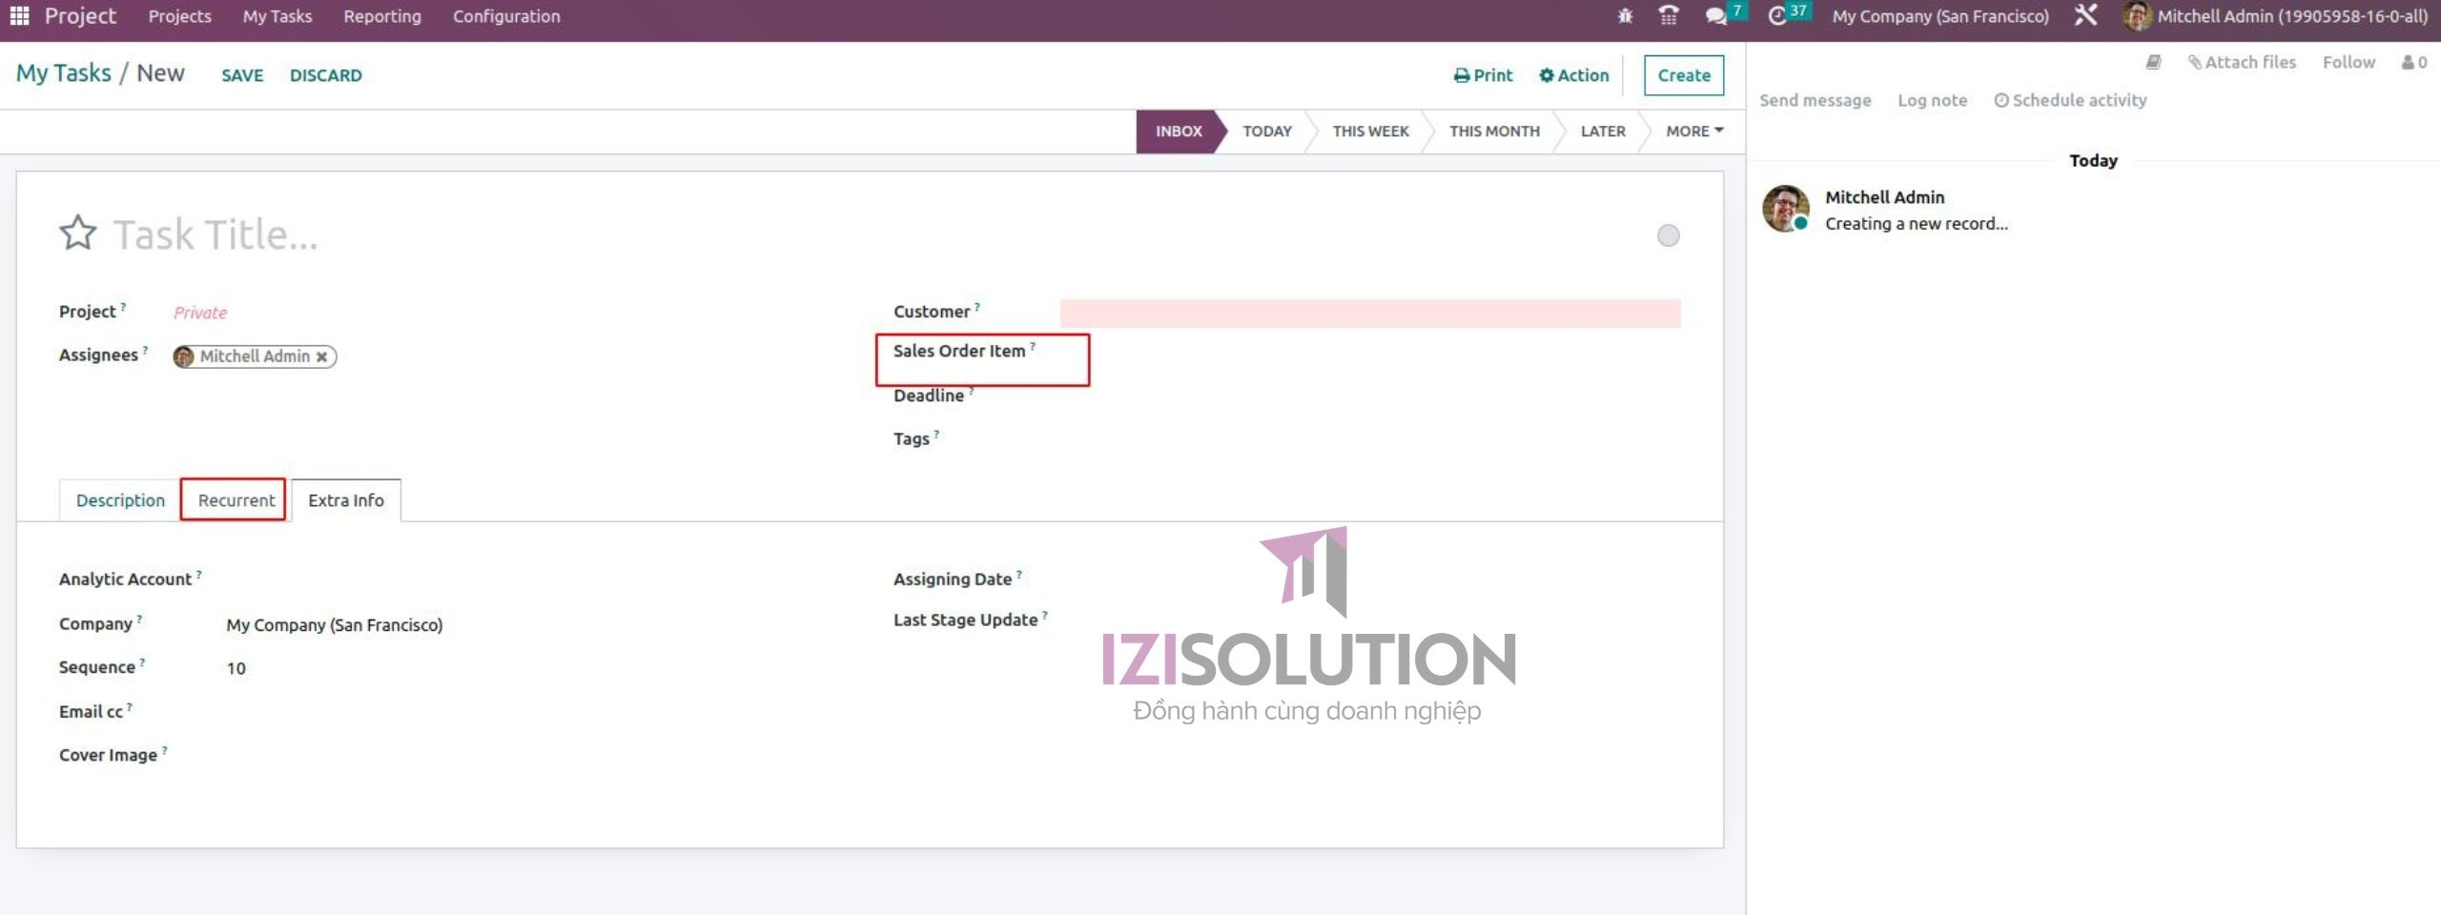This screenshot has height=915, width=2441.
Task: Toggle the kanban state circle indicator
Action: (x=1670, y=234)
